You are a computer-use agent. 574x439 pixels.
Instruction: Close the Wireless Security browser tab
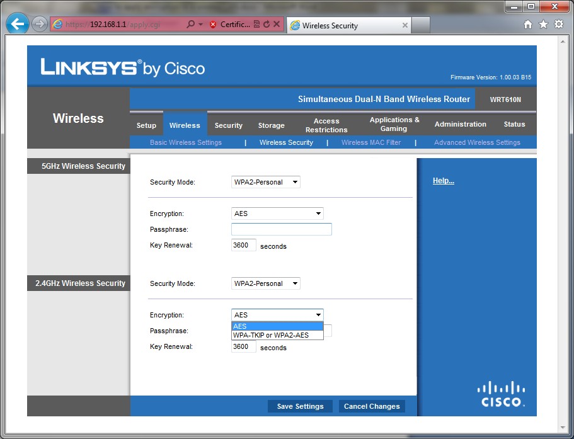coord(405,25)
